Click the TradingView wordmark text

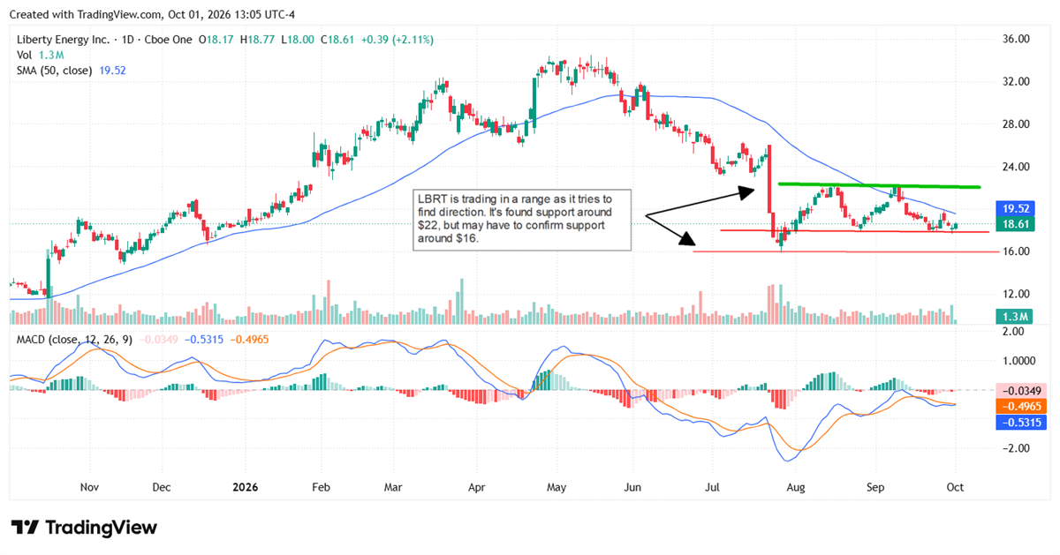(100, 528)
